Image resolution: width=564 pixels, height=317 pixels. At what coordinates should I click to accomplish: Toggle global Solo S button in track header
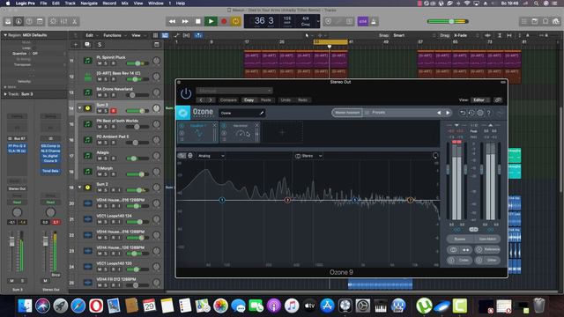click(x=100, y=45)
